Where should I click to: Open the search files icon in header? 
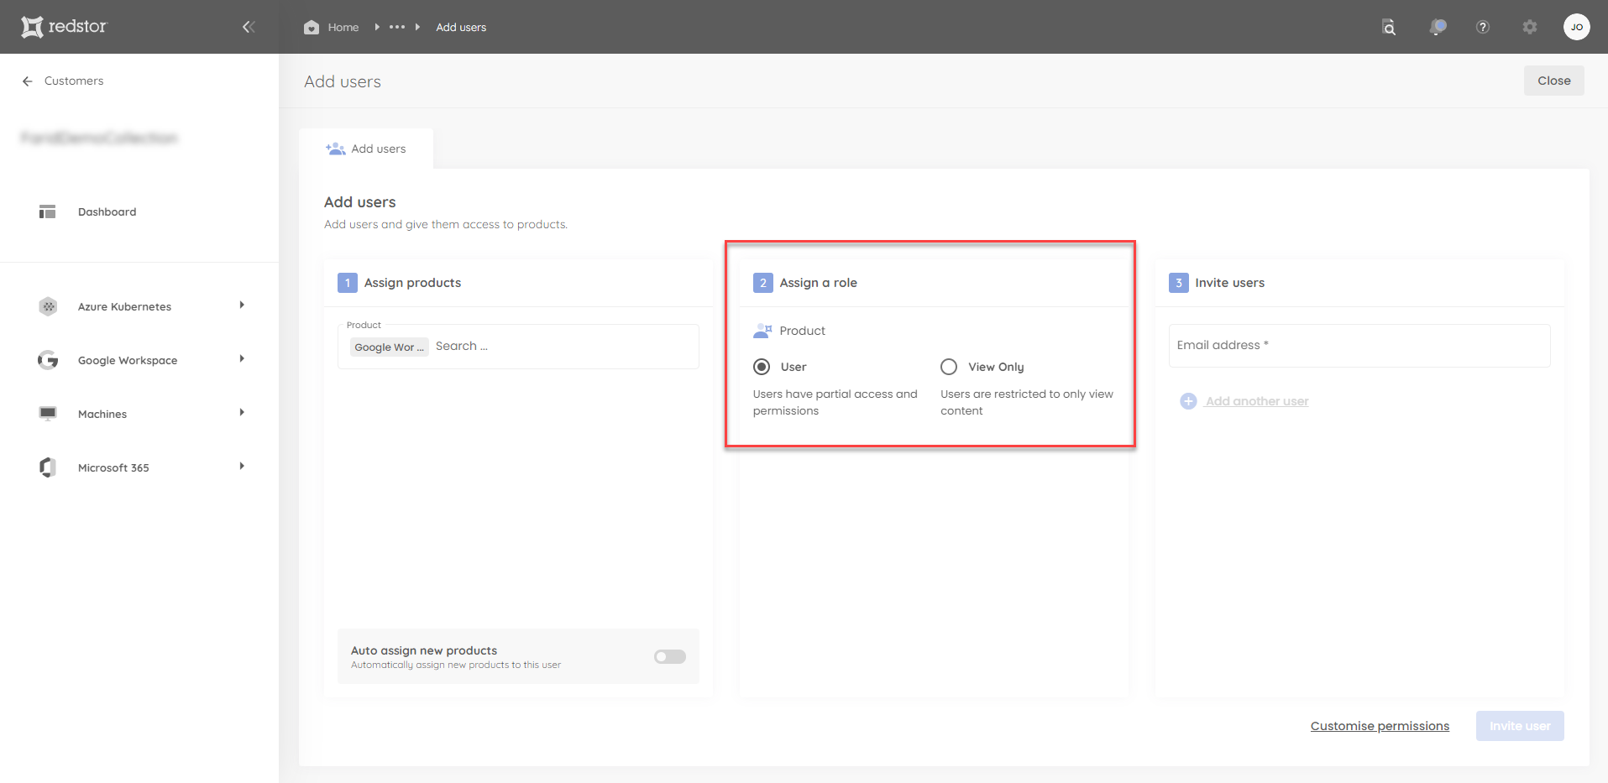click(1389, 27)
